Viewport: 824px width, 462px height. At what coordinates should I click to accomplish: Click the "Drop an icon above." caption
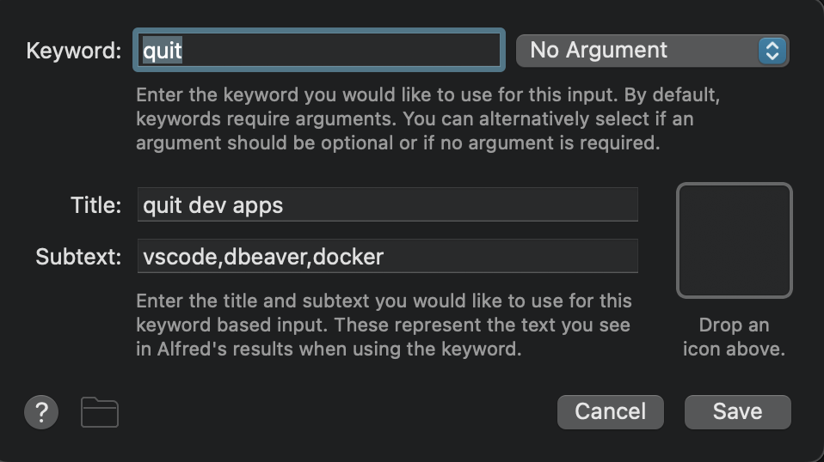click(x=734, y=337)
